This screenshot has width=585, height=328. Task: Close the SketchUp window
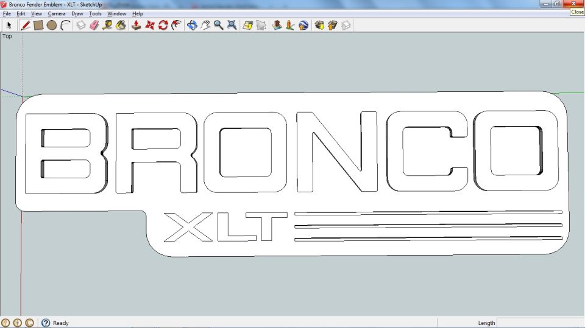pyautogui.click(x=574, y=4)
